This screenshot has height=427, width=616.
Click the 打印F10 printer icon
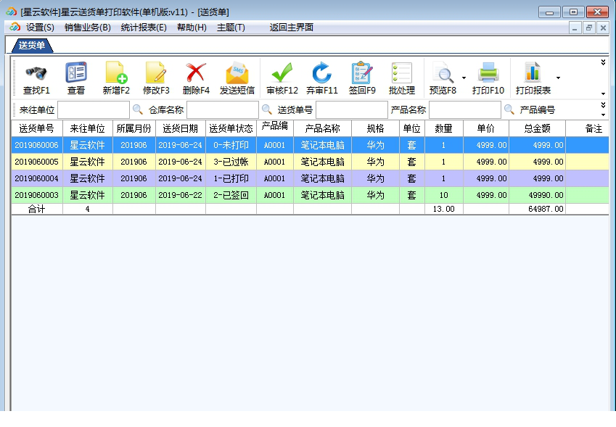[488, 72]
